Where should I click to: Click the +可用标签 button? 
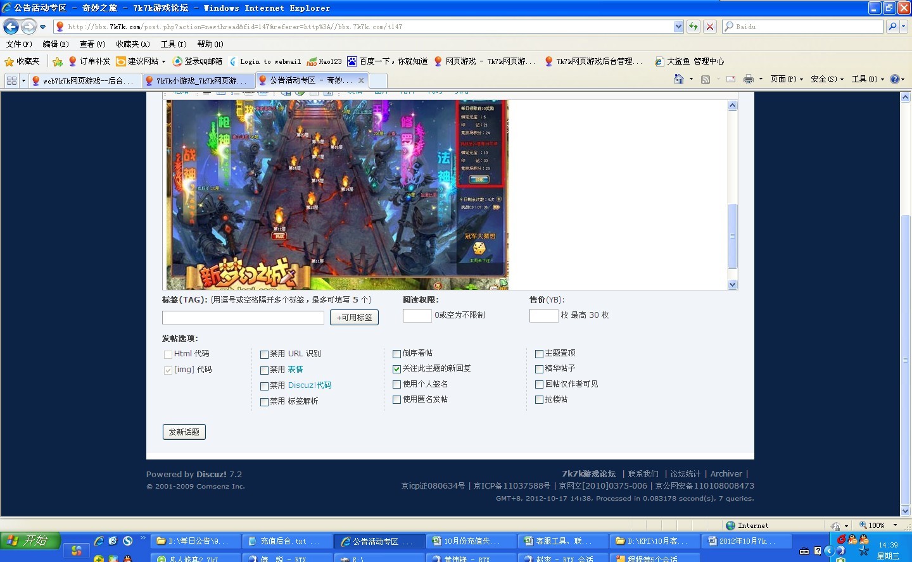click(x=354, y=318)
